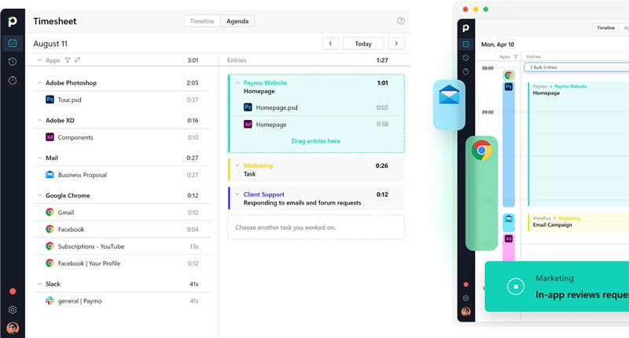Go to previous day
629x338 pixels.
click(x=330, y=44)
